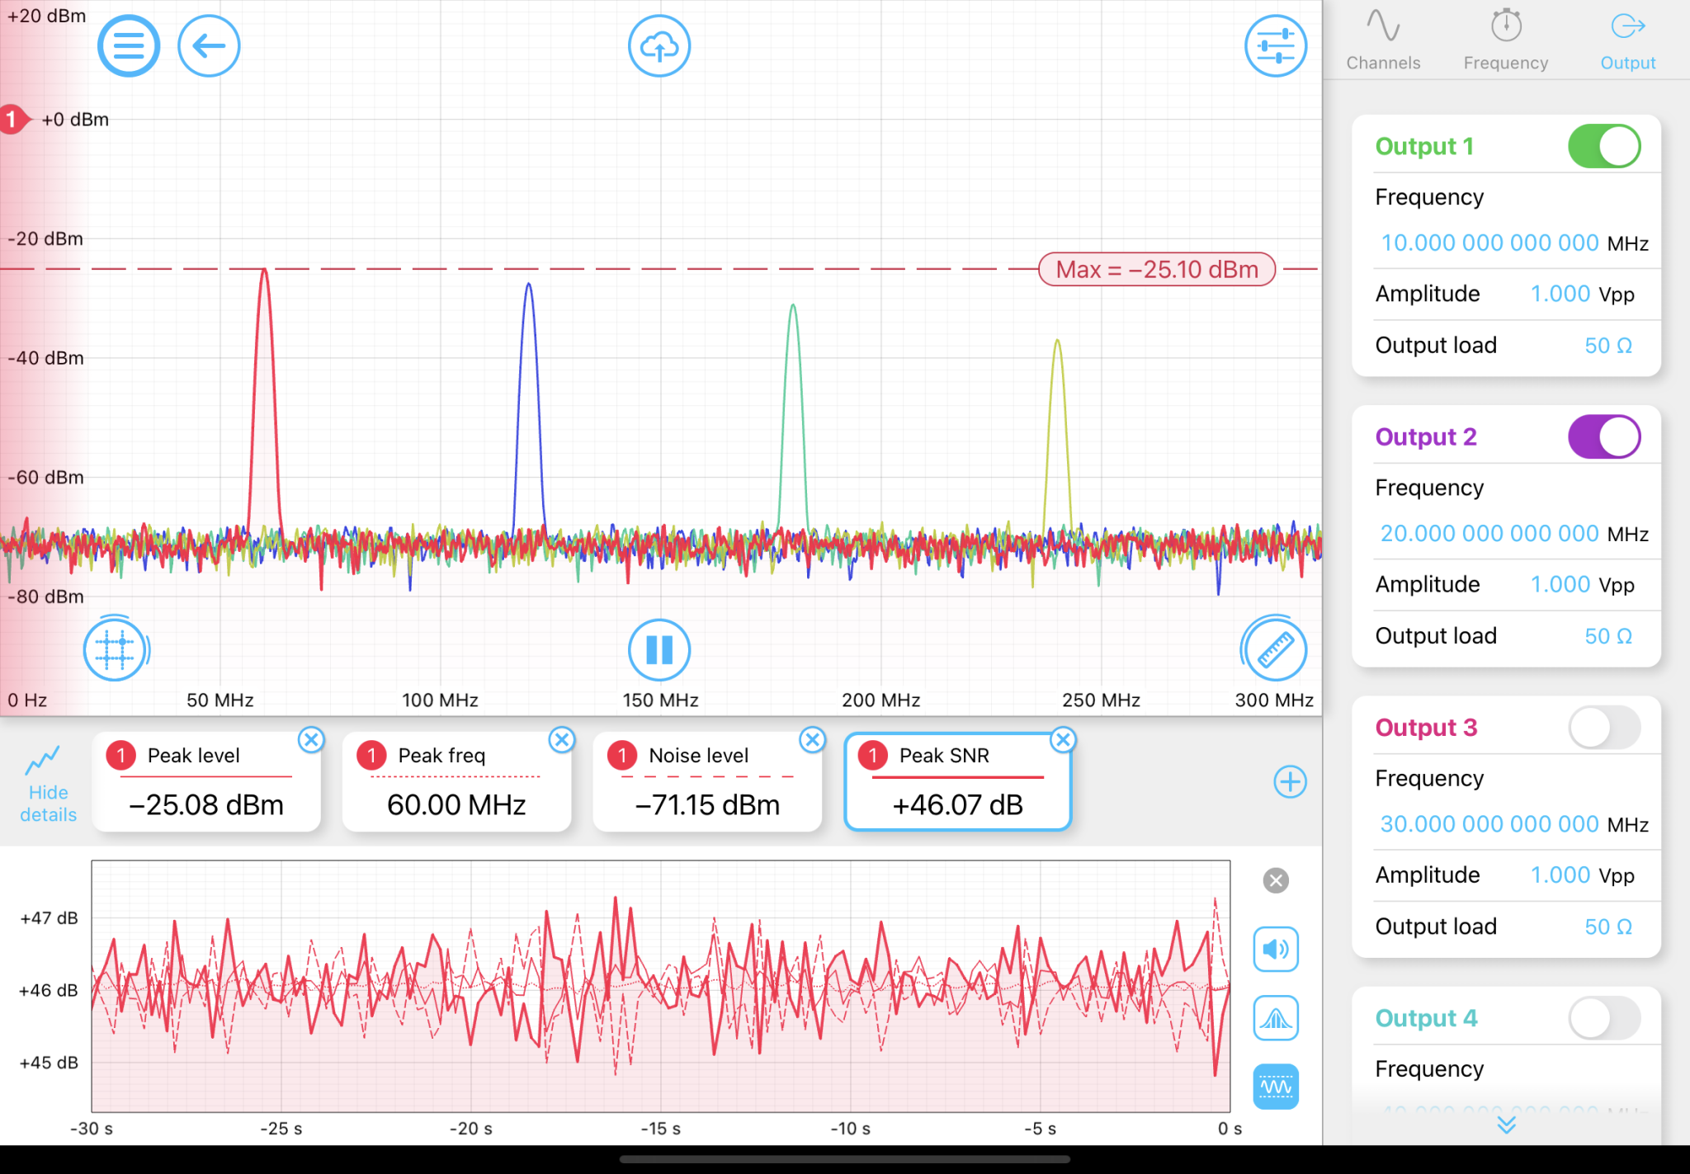Image resolution: width=1690 pixels, height=1174 pixels.
Task: Enable Output 3
Action: [1603, 727]
